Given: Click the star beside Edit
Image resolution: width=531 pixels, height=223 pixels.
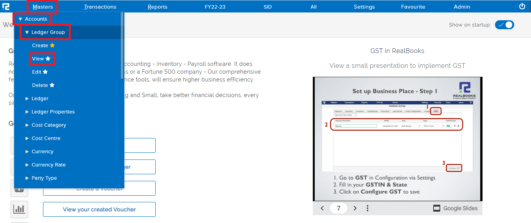Looking at the screenshot, I should [x=45, y=72].
